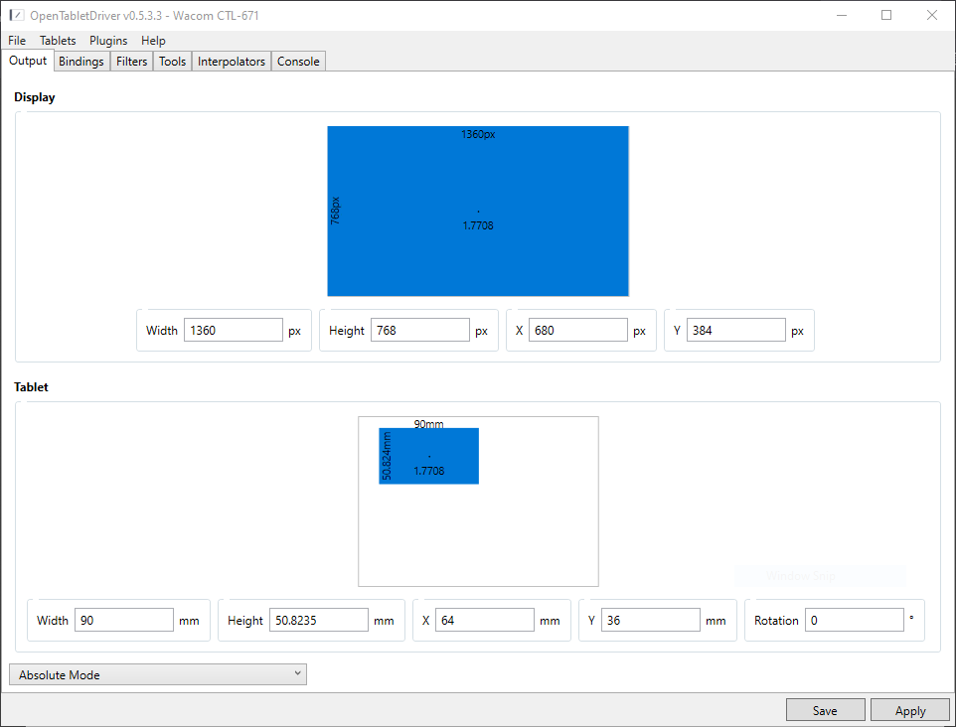Image resolution: width=956 pixels, height=727 pixels.
Task: Open the Interpolators tab
Action: pyautogui.click(x=232, y=62)
